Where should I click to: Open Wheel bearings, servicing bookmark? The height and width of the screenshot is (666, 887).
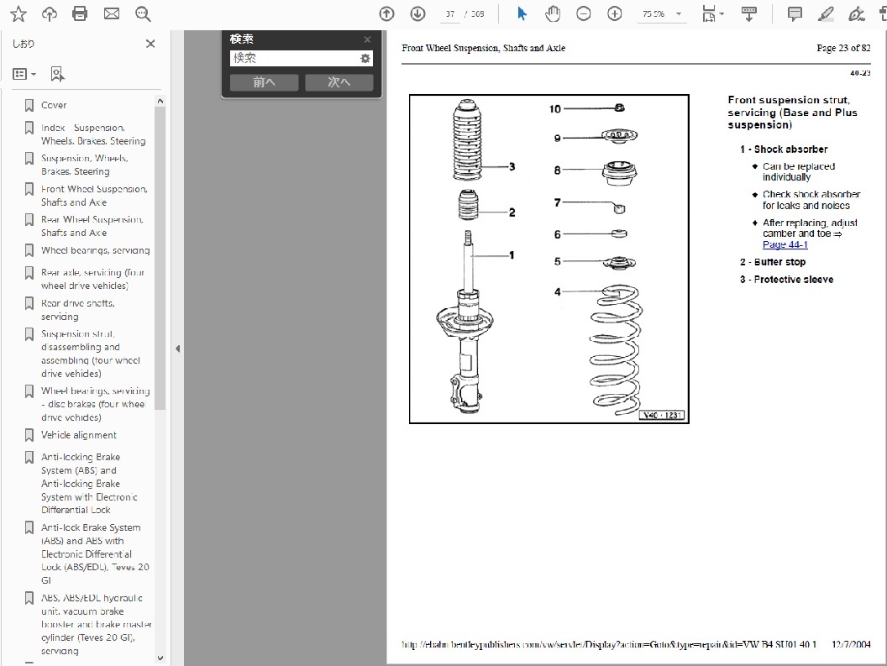[95, 250]
